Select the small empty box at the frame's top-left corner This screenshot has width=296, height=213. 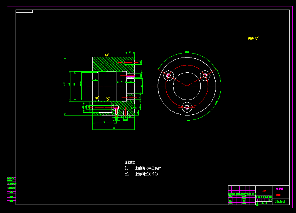(24, 11)
